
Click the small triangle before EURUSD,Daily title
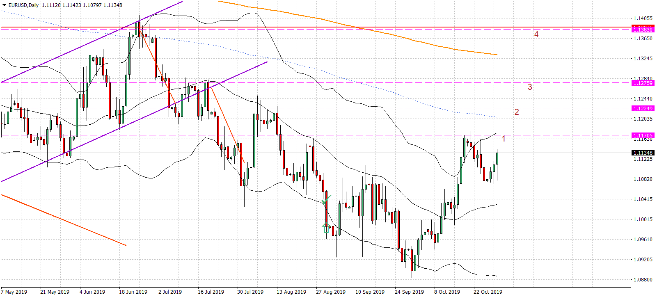(4, 5)
